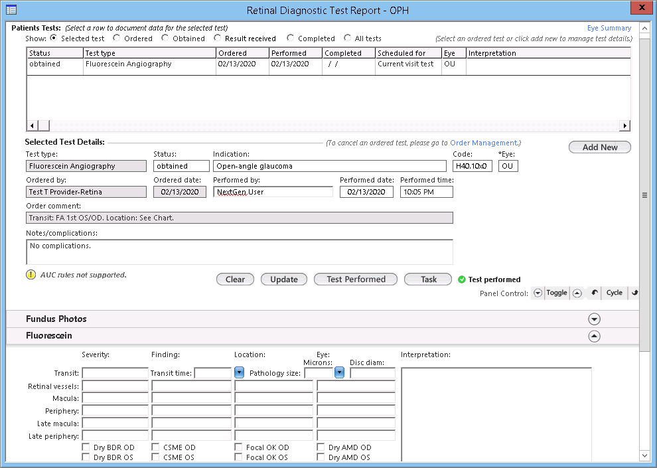Check the CSME OD checkbox
The width and height of the screenshot is (657, 468).
click(x=155, y=447)
